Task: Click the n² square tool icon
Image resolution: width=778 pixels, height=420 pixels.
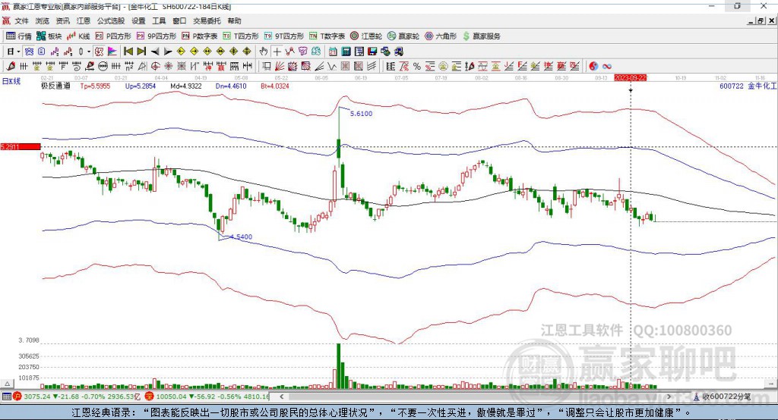Action: tap(129, 67)
